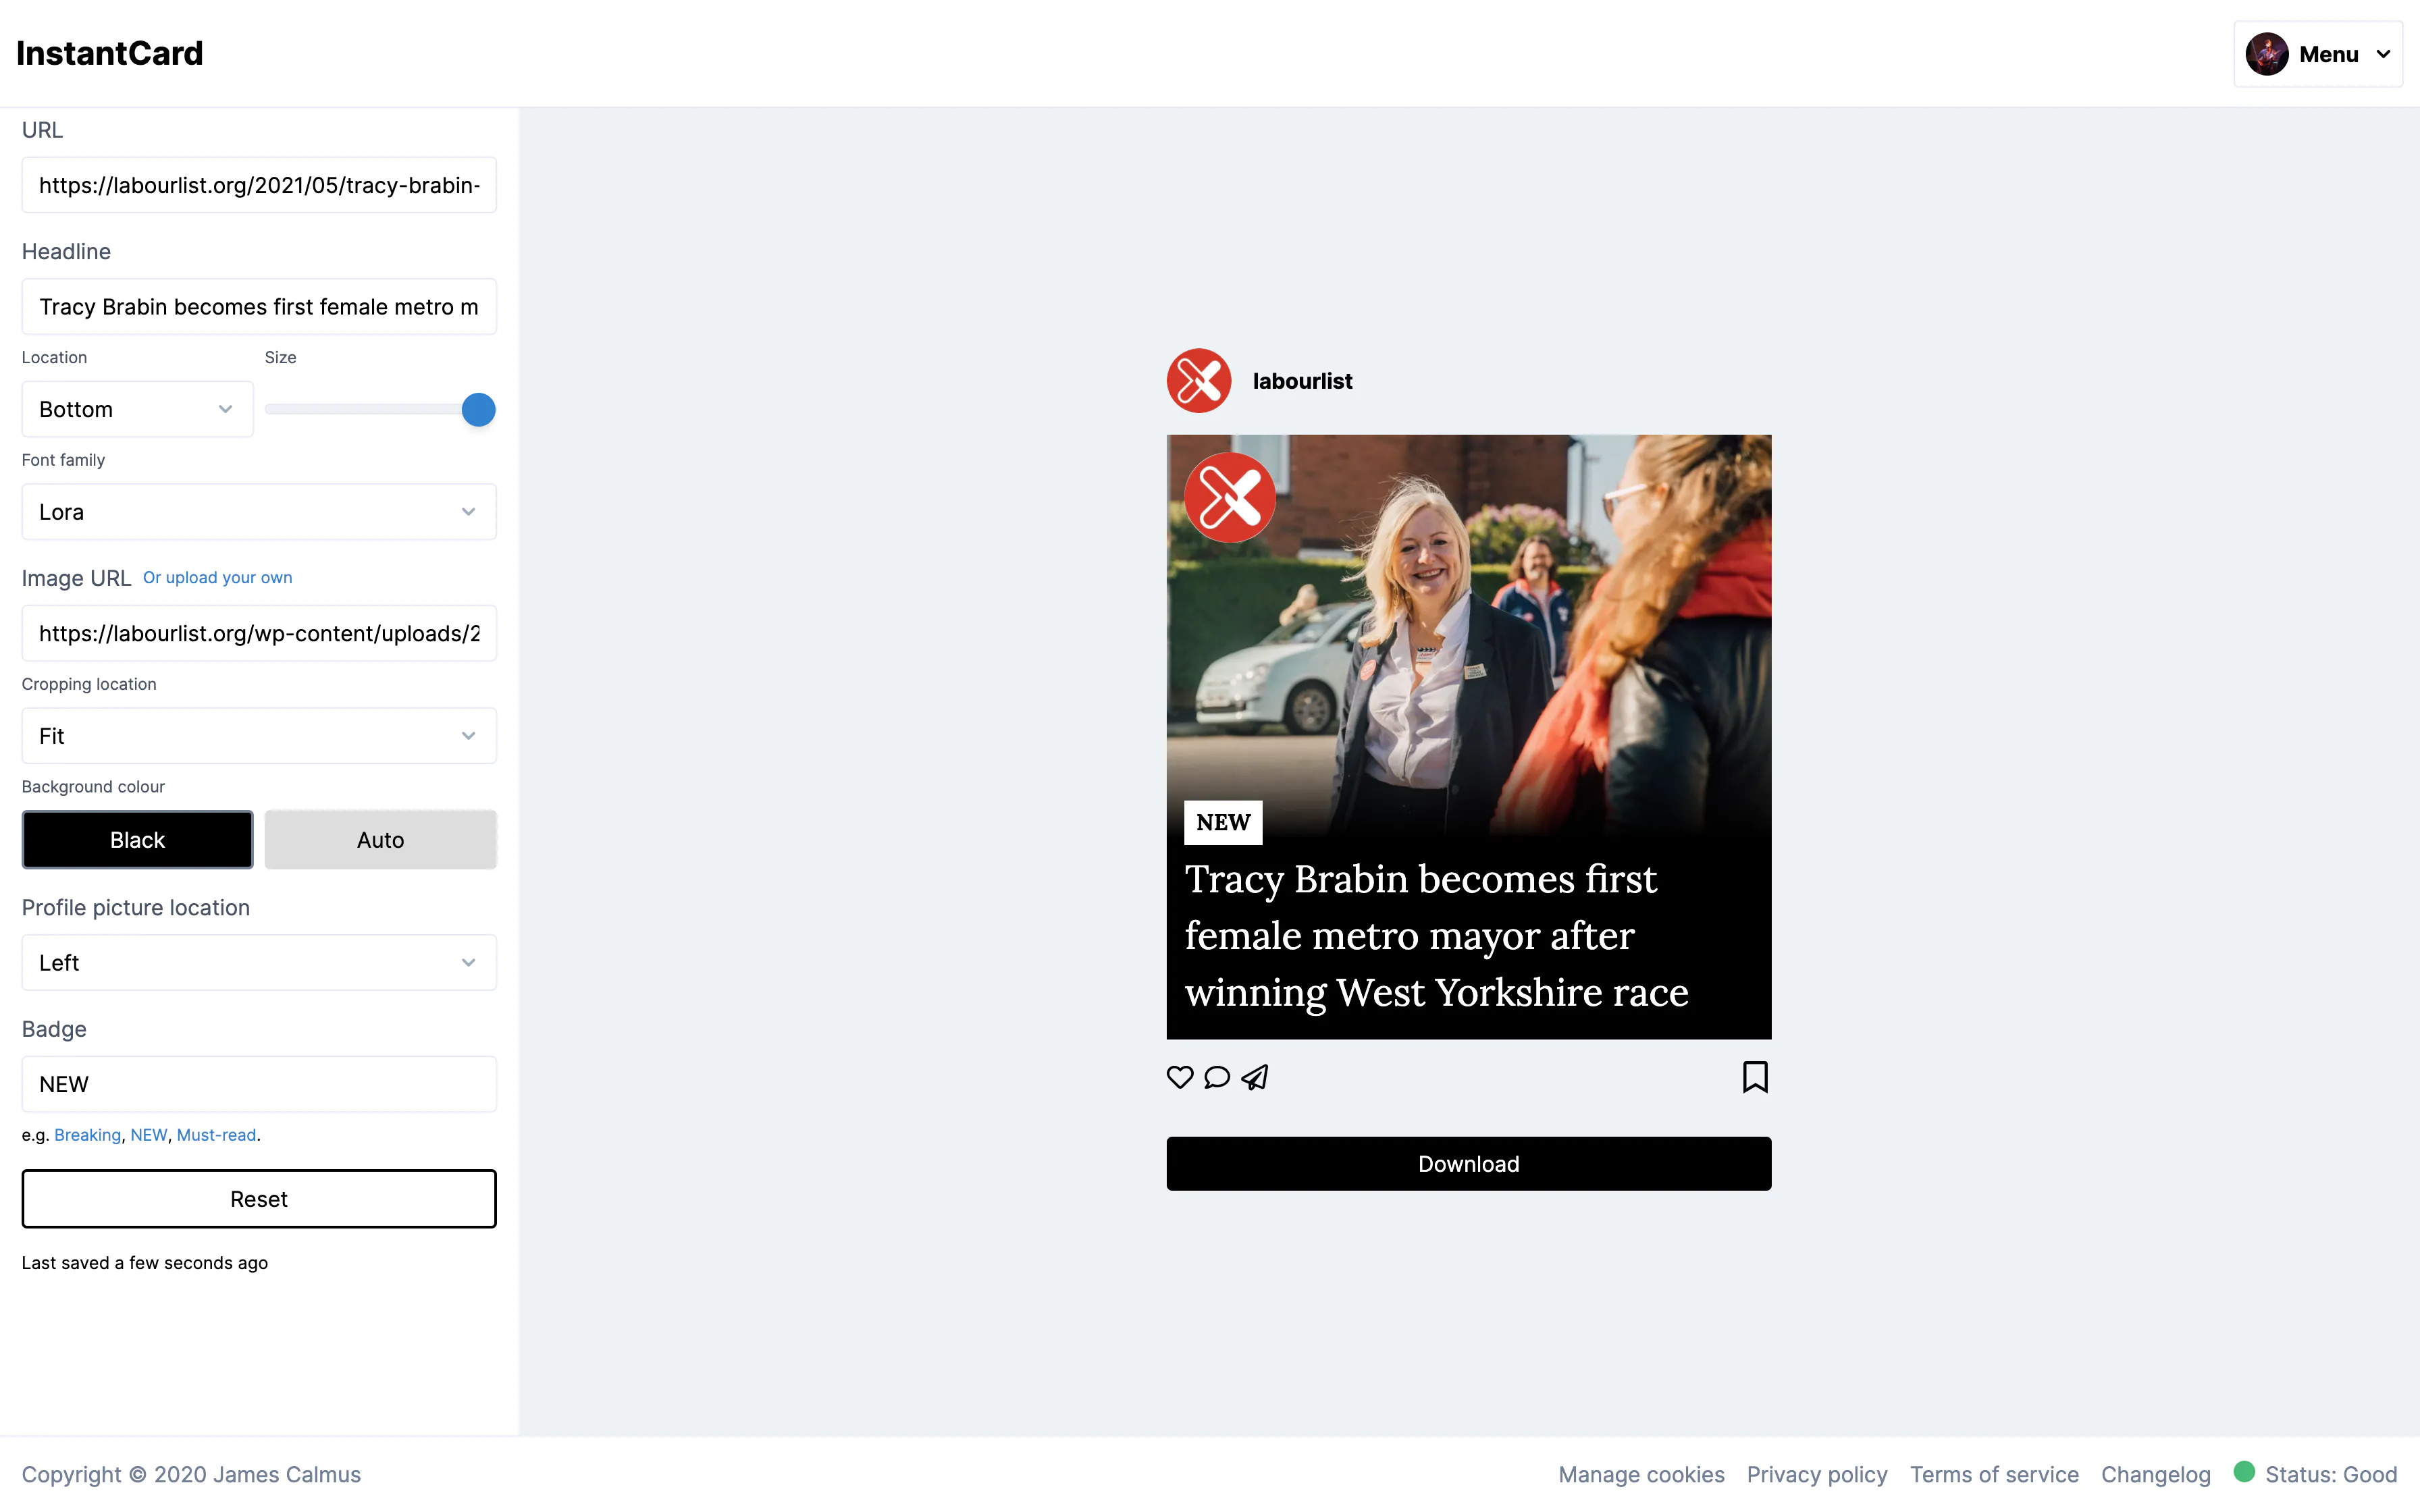Click the labourlist profile avatar above card

tap(1199, 381)
